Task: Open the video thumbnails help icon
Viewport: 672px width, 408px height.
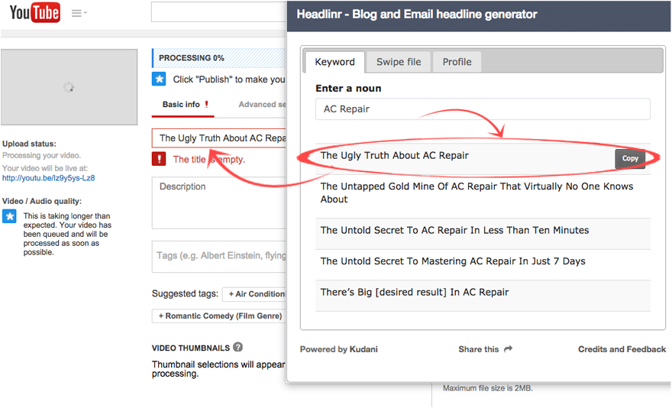Action: [x=238, y=348]
